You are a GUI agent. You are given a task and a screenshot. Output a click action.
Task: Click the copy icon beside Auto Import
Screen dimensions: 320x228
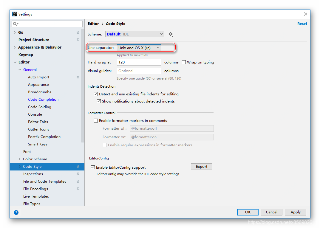(78, 77)
